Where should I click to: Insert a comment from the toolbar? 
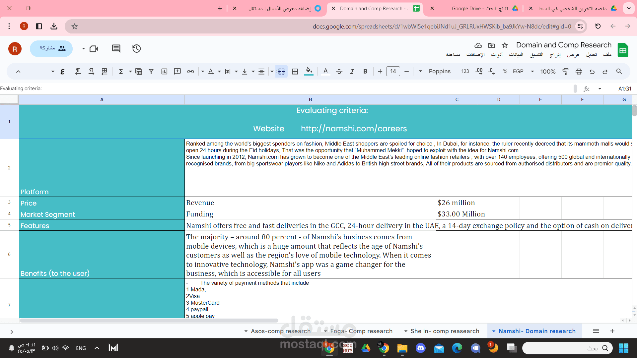tap(177, 71)
